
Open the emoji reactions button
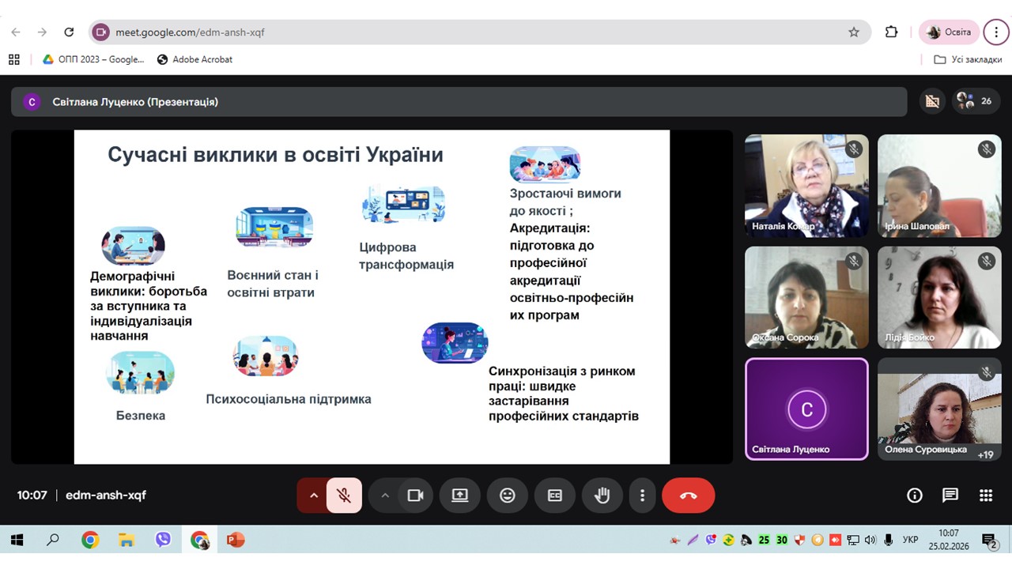[x=507, y=496]
